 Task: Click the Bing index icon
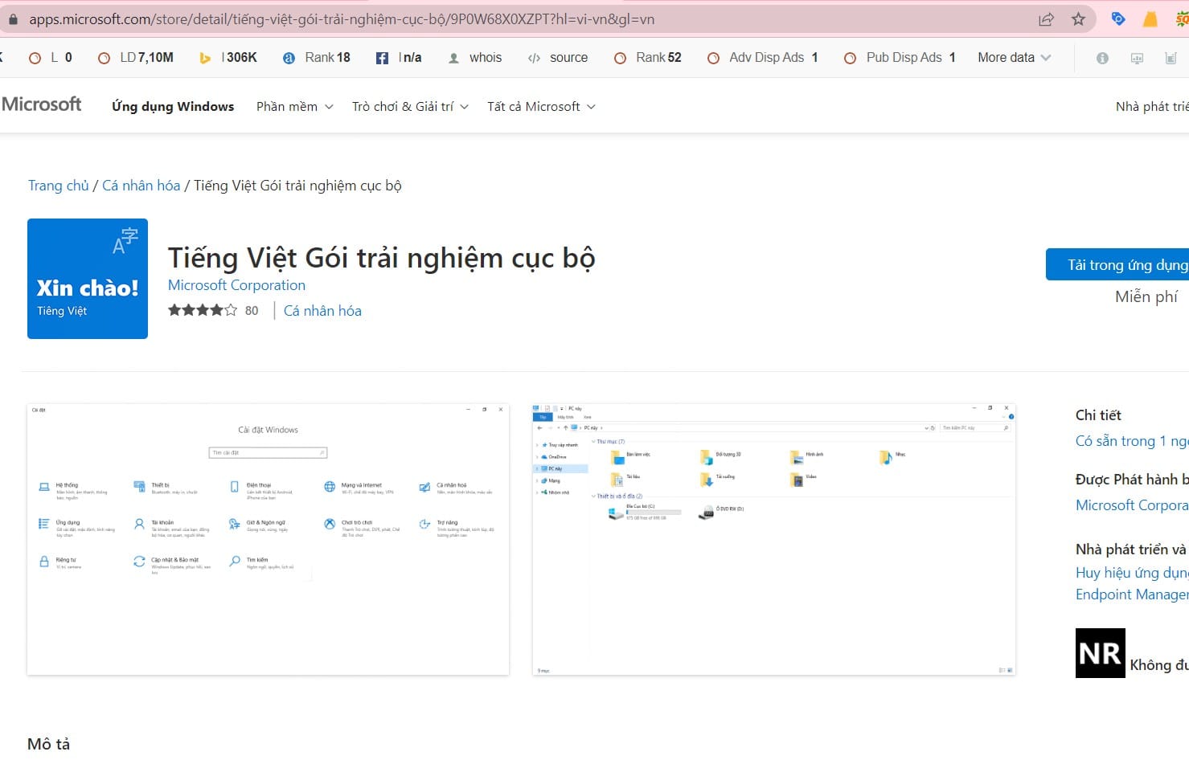[x=205, y=58]
